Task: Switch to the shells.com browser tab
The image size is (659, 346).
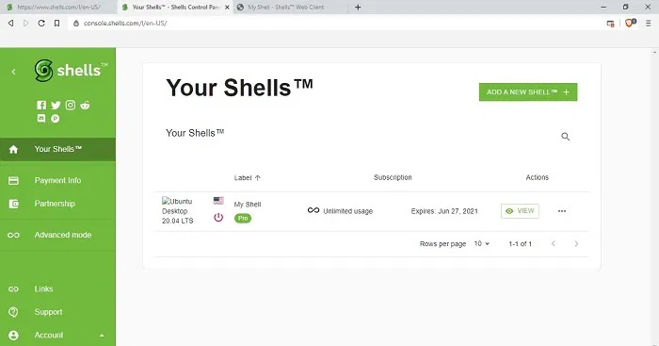Action: pos(58,8)
